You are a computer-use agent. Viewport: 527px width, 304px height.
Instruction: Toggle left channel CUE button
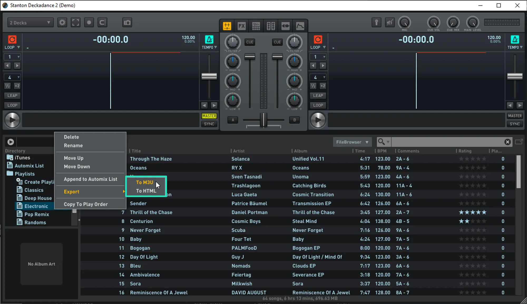(250, 42)
